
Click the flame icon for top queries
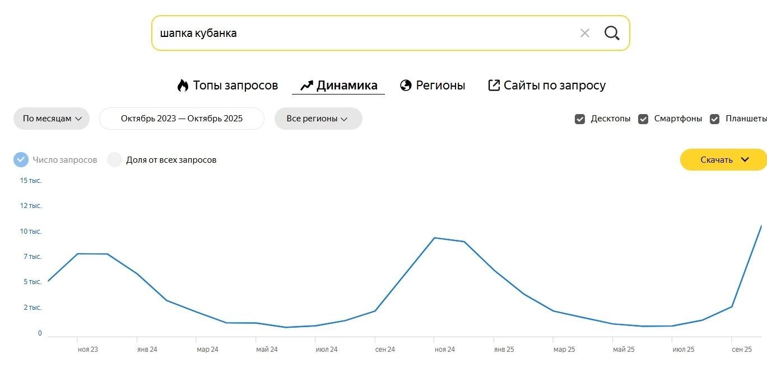pos(183,86)
